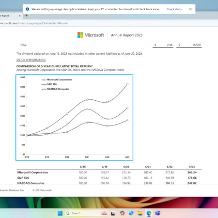Click the Investor Relations Site footer link
Viewport: 218px width, 218px height.
click(12, 190)
